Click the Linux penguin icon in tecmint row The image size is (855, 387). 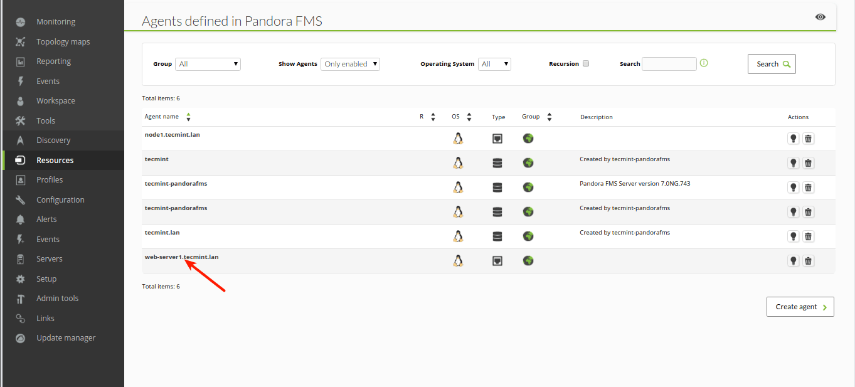click(x=458, y=163)
